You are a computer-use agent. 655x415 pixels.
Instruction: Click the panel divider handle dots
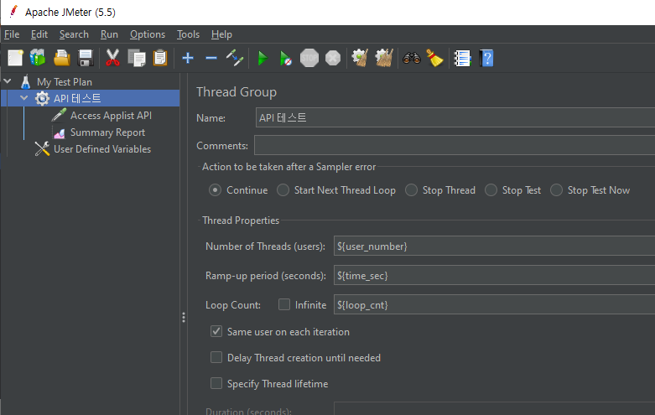click(x=184, y=317)
